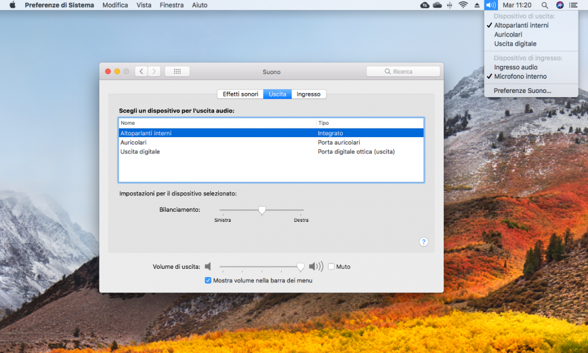
Task: Choose Uscita digitale in volume dropdown menu
Action: (531, 44)
